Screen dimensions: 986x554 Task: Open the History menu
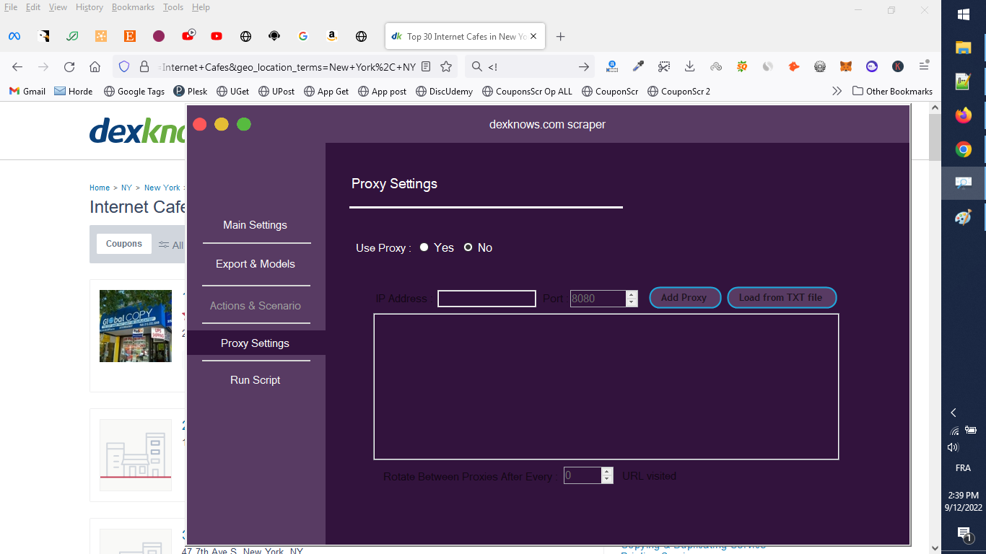pyautogui.click(x=90, y=7)
